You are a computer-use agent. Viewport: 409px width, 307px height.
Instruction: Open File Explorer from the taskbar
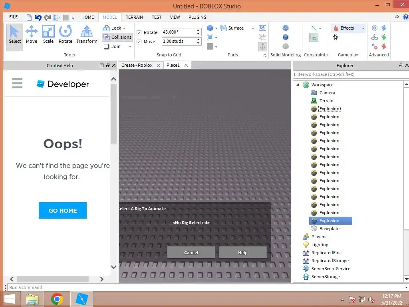tap(33, 299)
